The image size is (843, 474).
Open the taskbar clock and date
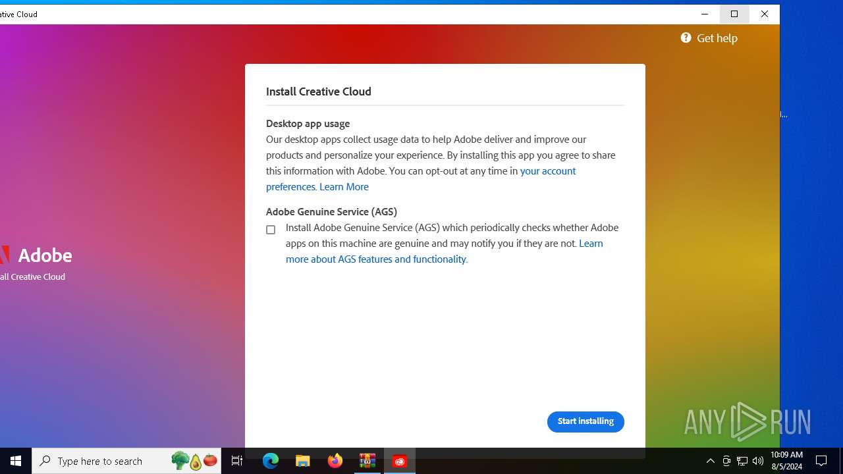pyautogui.click(x=786, y=461)
